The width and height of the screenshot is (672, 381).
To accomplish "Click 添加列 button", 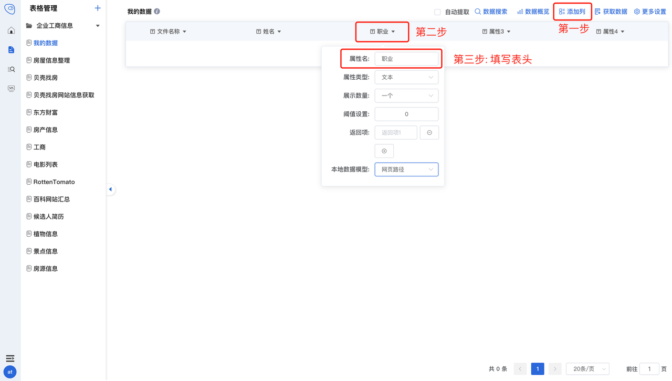I will tap(572, 12).
